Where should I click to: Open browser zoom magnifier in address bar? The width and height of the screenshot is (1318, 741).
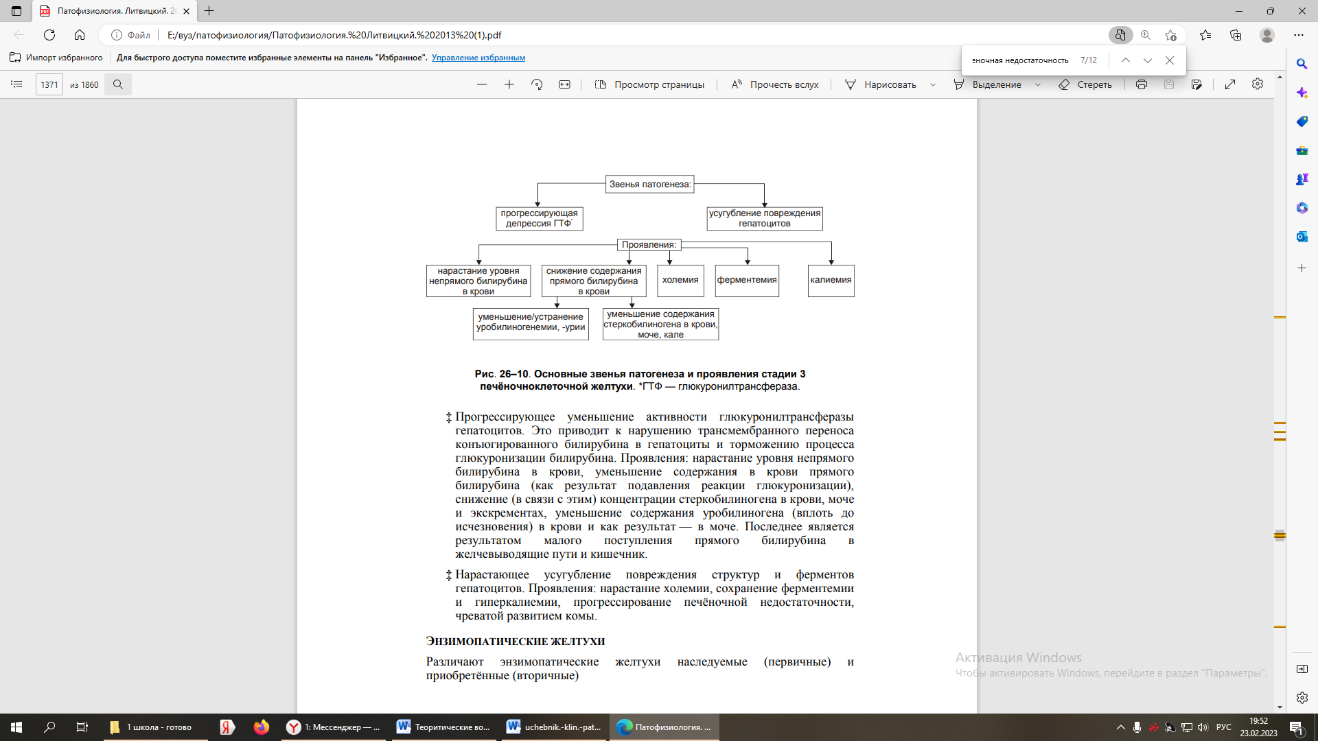1146,35
